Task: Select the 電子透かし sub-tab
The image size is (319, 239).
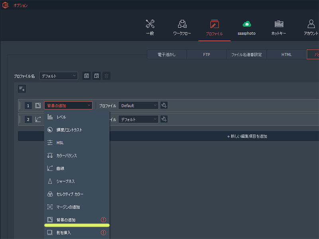Action: tap(167, 55)
